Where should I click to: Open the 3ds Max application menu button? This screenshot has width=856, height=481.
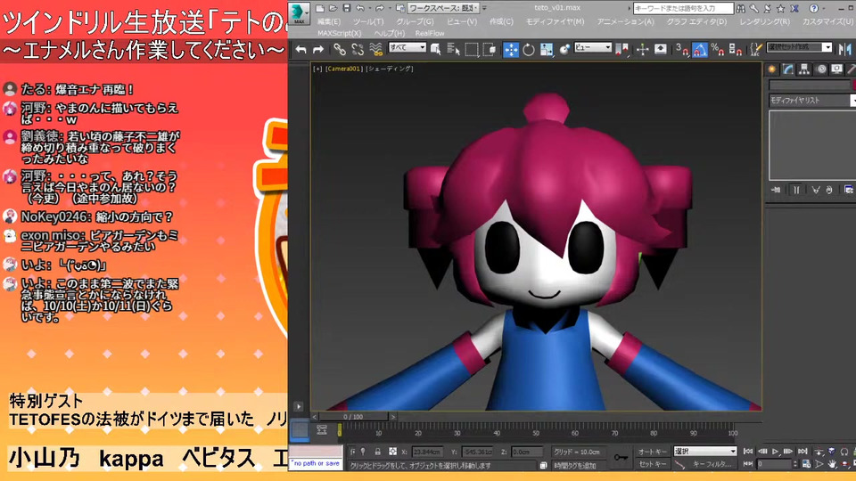300,13
